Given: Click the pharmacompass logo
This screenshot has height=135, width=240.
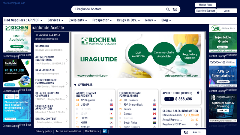Looking at the screenshot, I should coord(14,3).
